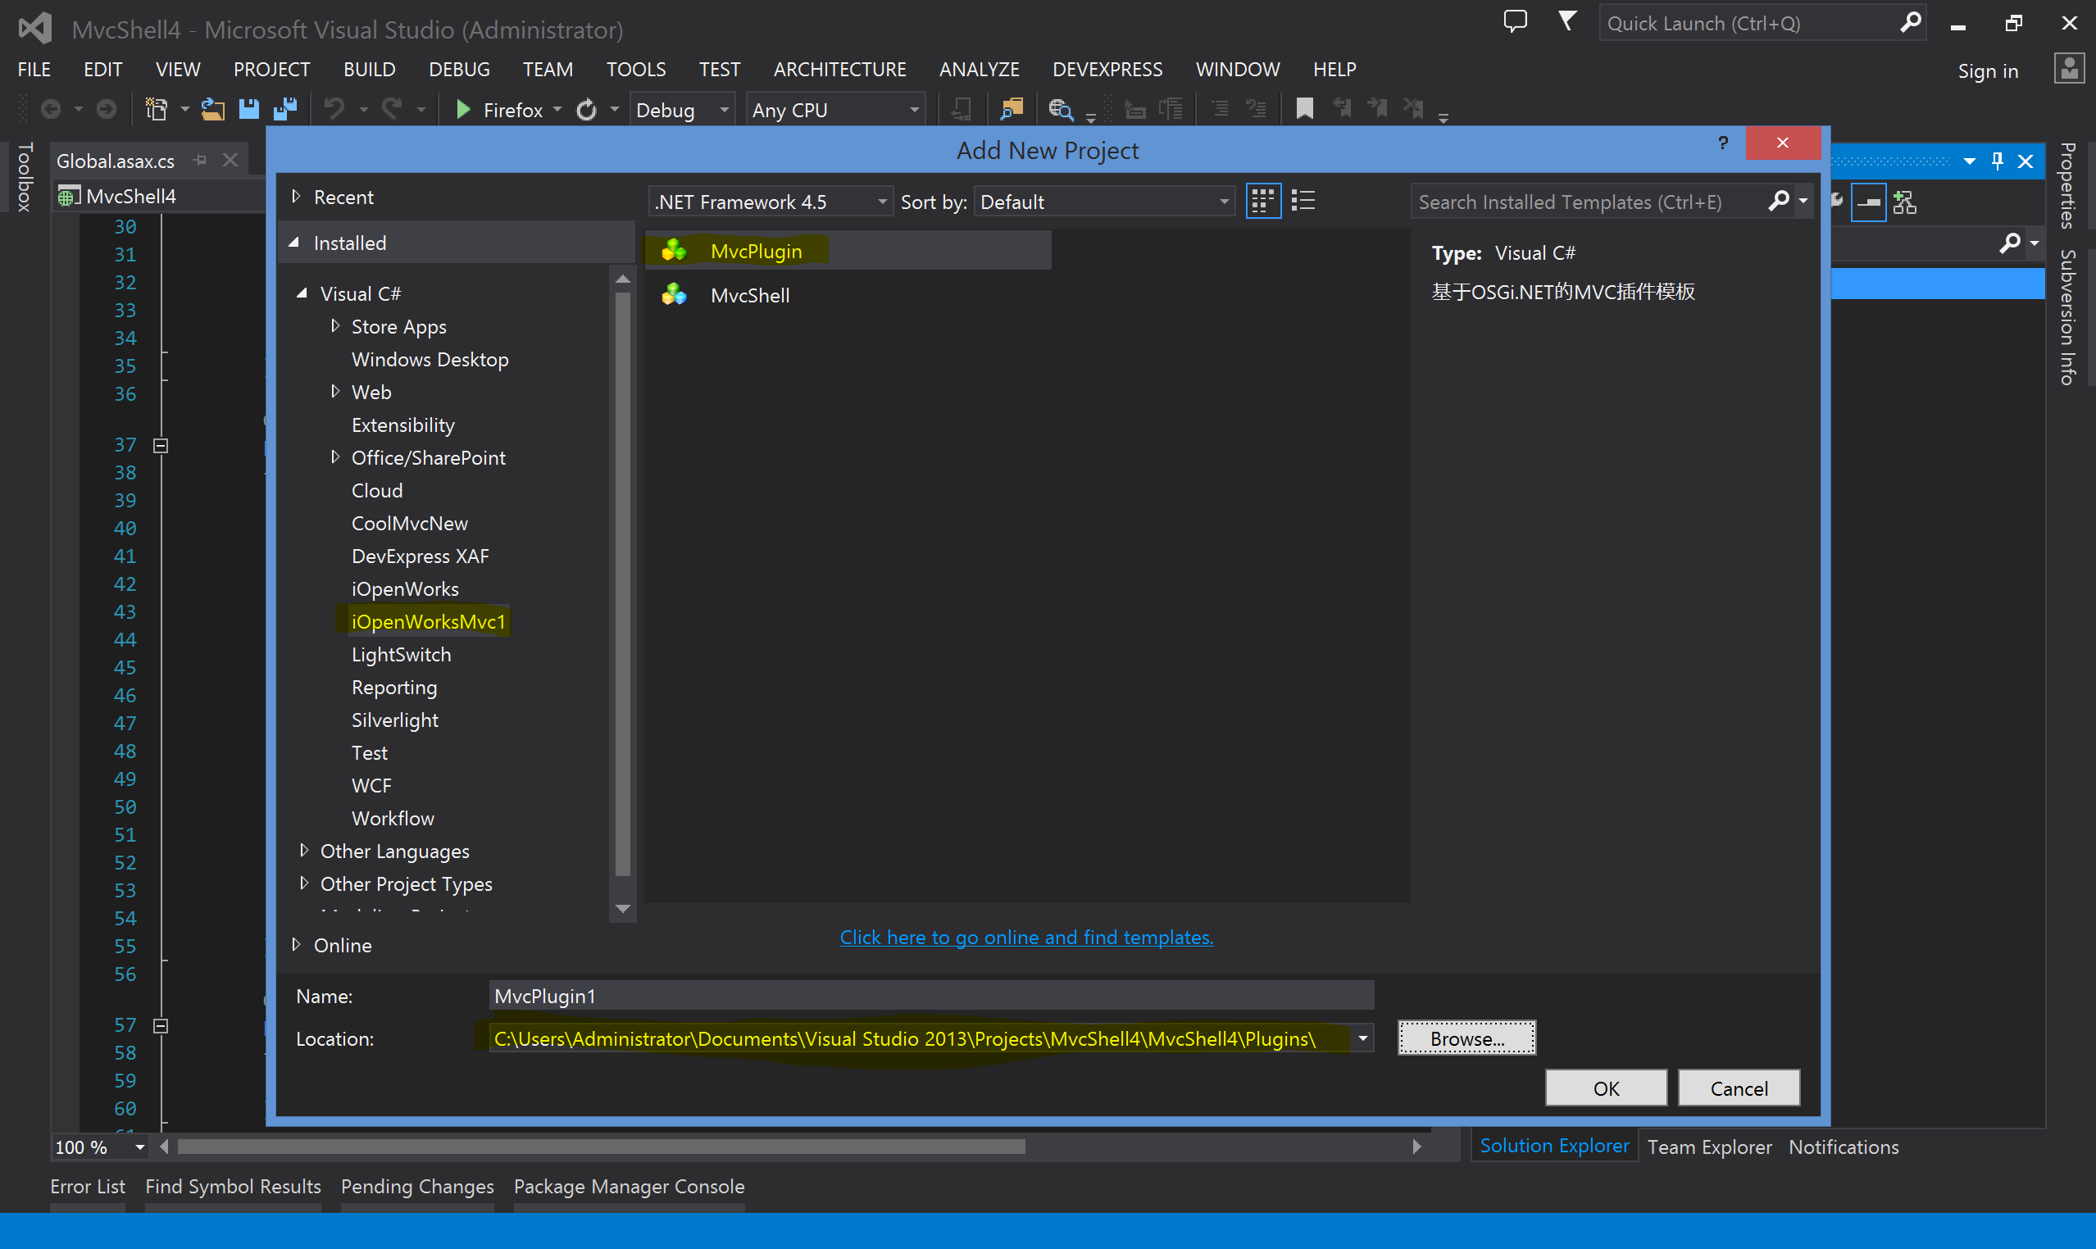Click the go online find templates link
The width and height of the screenshot is (2096, 1249).
pos(1026,937)
